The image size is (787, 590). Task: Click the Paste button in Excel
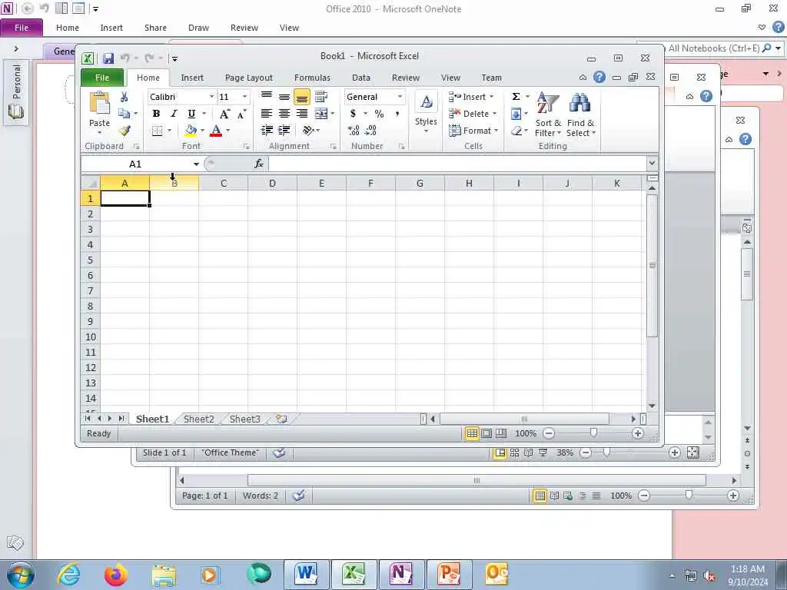pyautogui.click(x=99, y=114)
